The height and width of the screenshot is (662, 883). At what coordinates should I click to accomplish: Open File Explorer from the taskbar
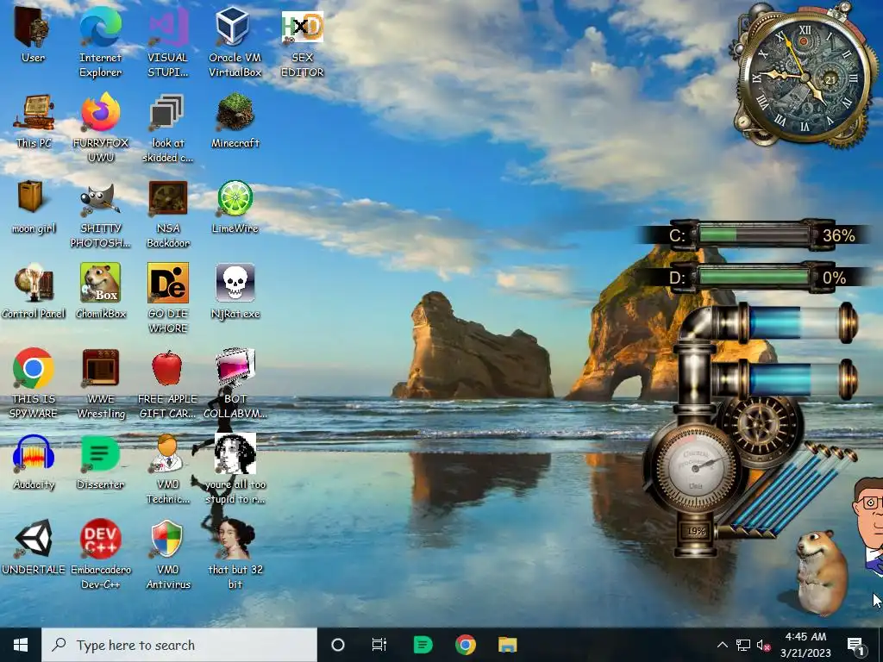(x=507, y=645)
